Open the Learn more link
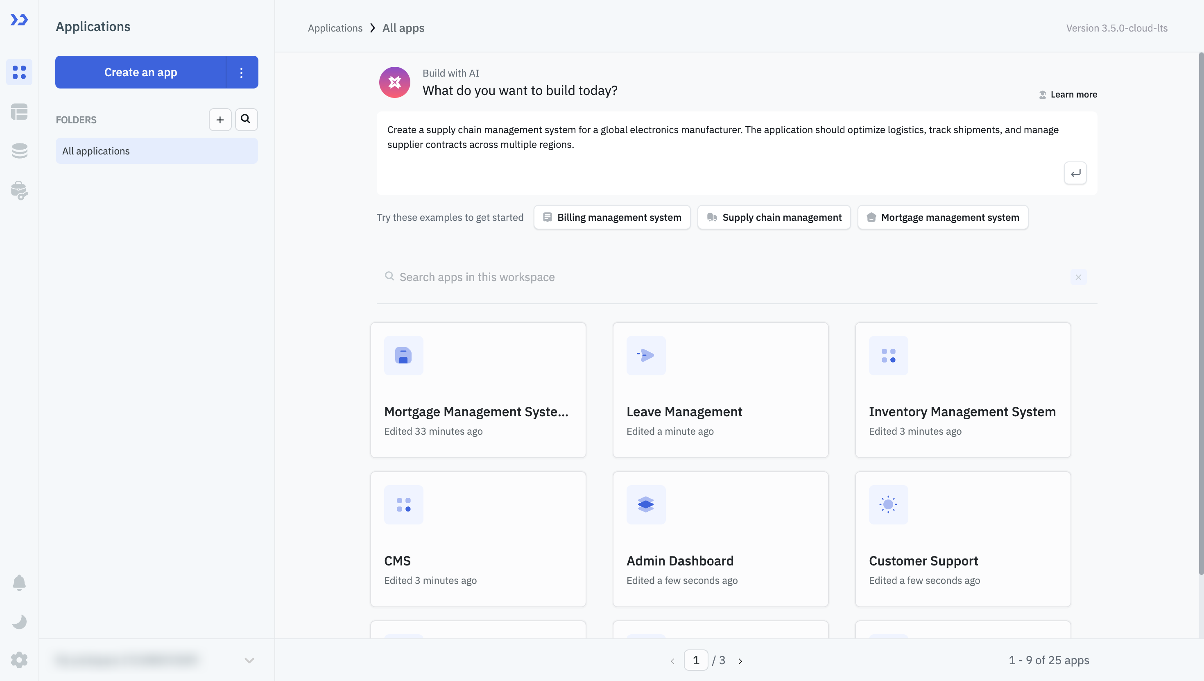The height and width of the screenshot is (681, 1204). pyautogui.click(x=1073, y=94)
